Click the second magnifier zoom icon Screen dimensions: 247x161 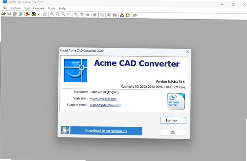tap(58, 14)
